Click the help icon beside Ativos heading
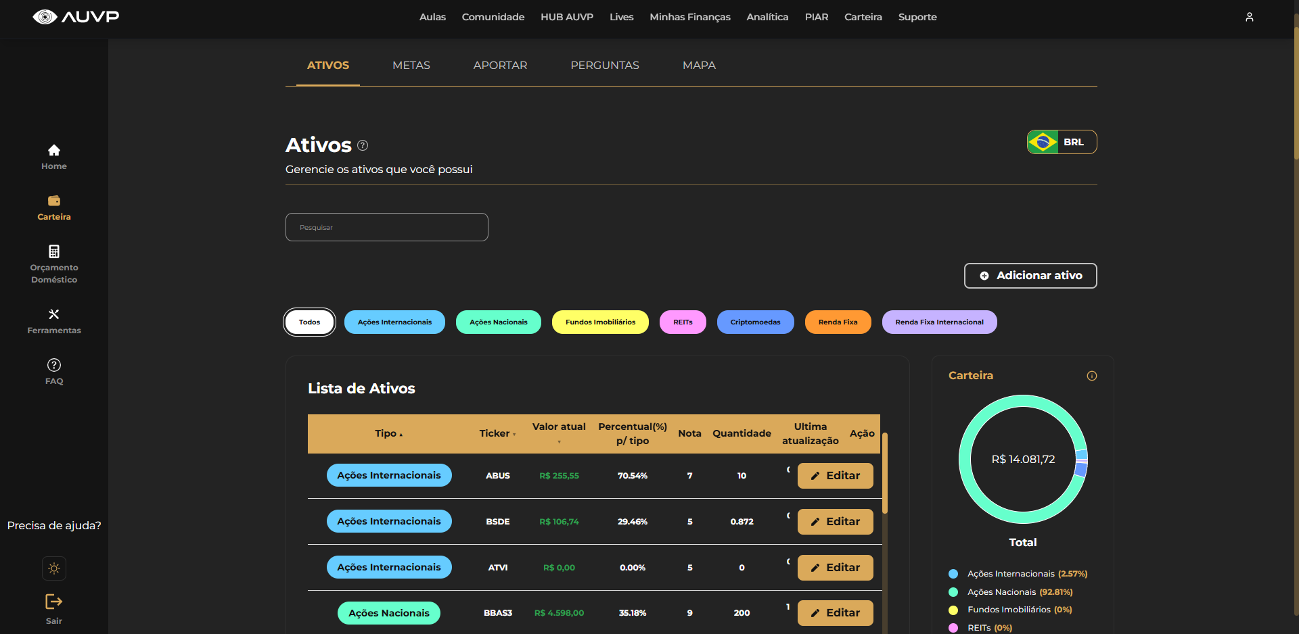 point(363,145)
